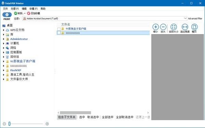Click the 选中 button

click(x=82, y=117)
